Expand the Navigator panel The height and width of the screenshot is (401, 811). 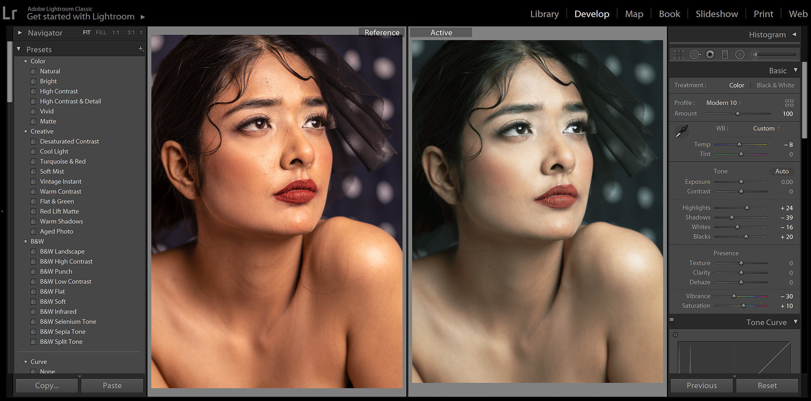tap(20, 33)
